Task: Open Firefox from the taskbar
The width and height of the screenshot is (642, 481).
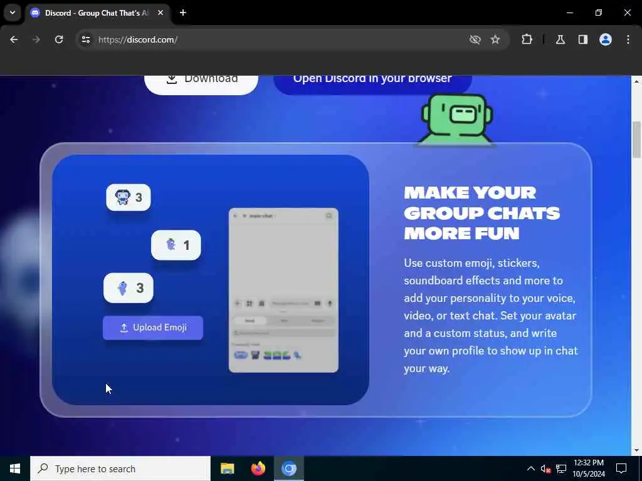Action: click(x=258, y=468)
